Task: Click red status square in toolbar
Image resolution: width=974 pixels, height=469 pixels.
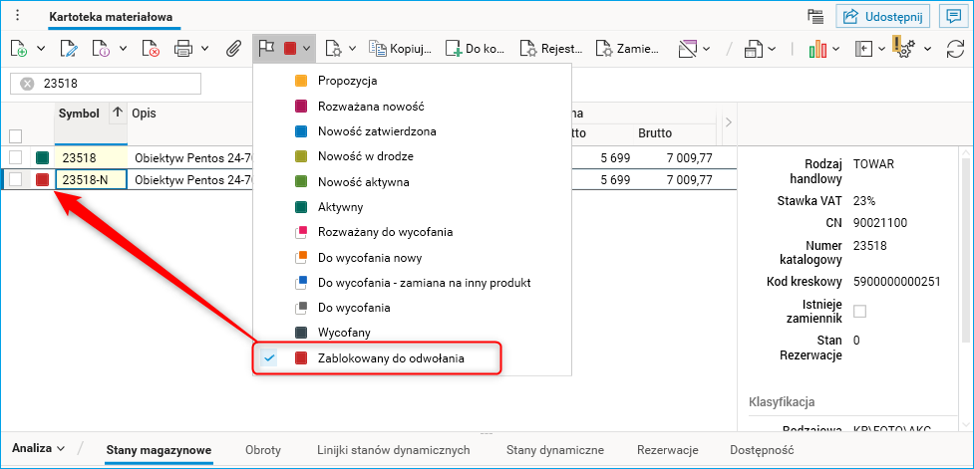Action: 289,49
